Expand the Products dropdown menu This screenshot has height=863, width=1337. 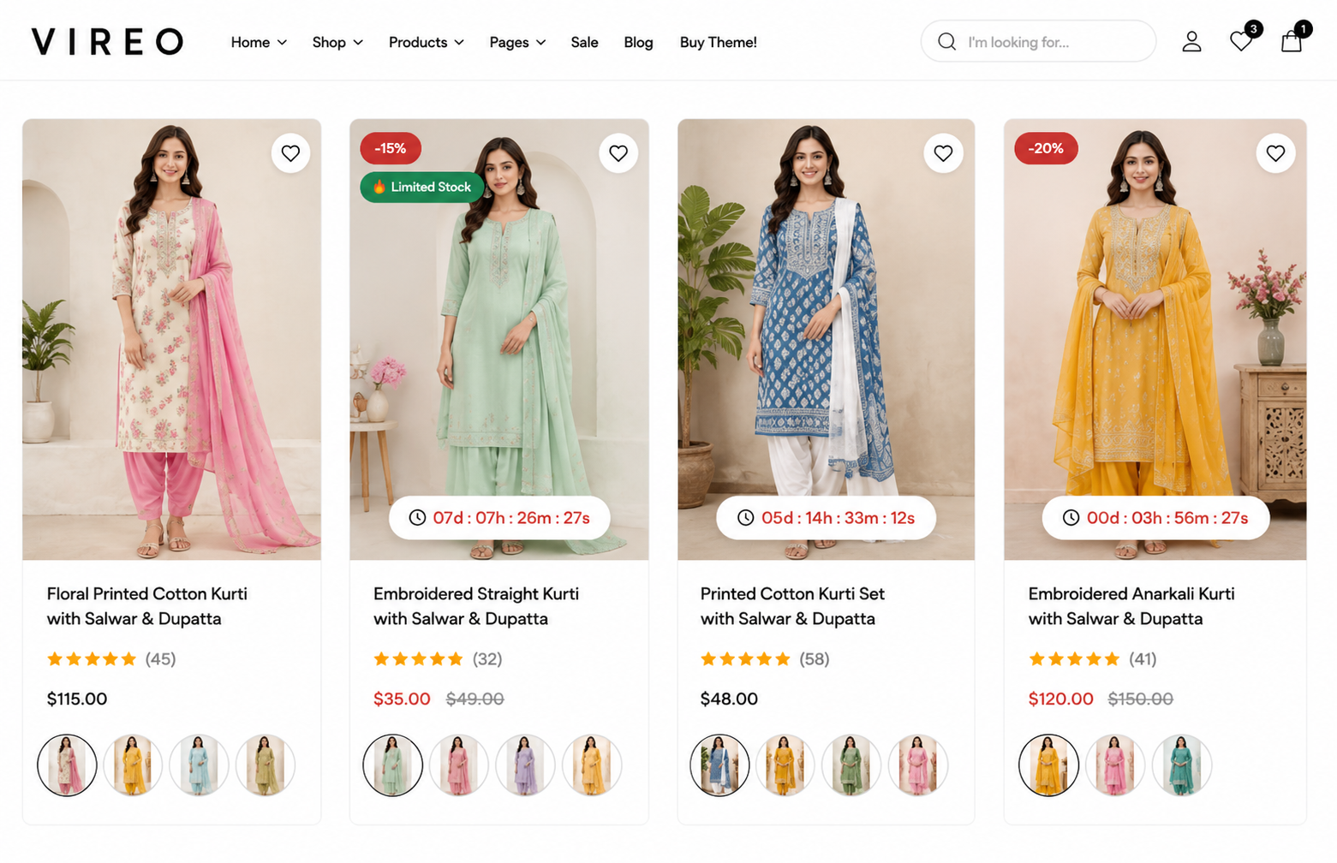pyautogui.click(x=426, y=42)
